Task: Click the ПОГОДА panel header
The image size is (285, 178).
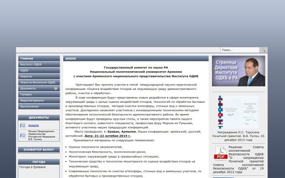Action: pos(39,162)
